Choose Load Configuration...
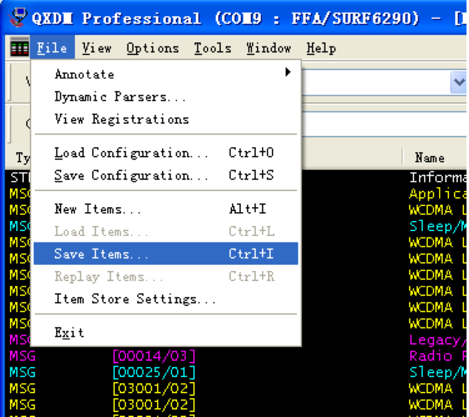The width and height of the screenshot is (469, 417). (166, 153)
